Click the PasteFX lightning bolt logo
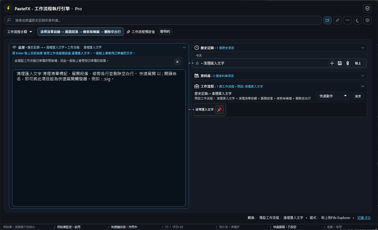The image size is (378, 230). [8, 8]
